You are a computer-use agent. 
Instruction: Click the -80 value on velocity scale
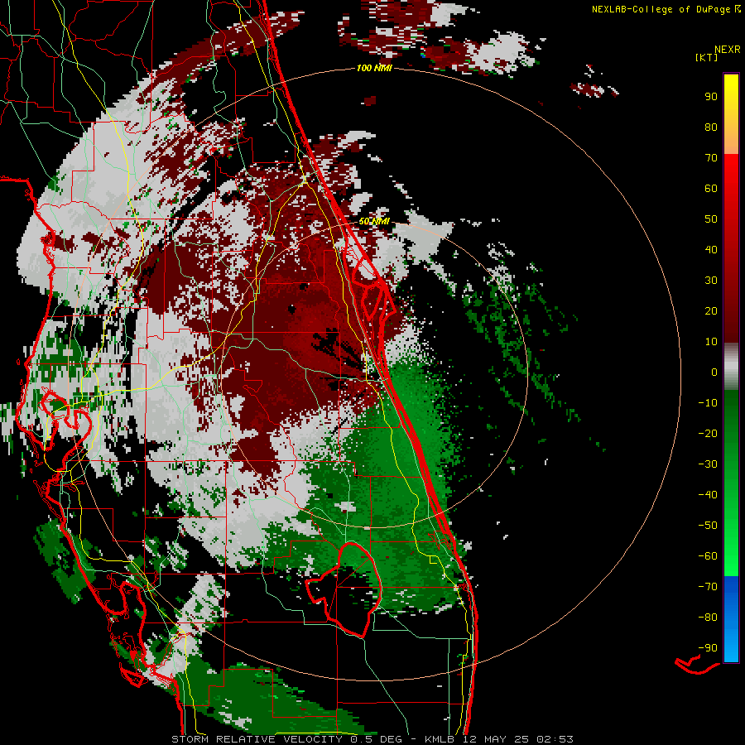(708, 618)
